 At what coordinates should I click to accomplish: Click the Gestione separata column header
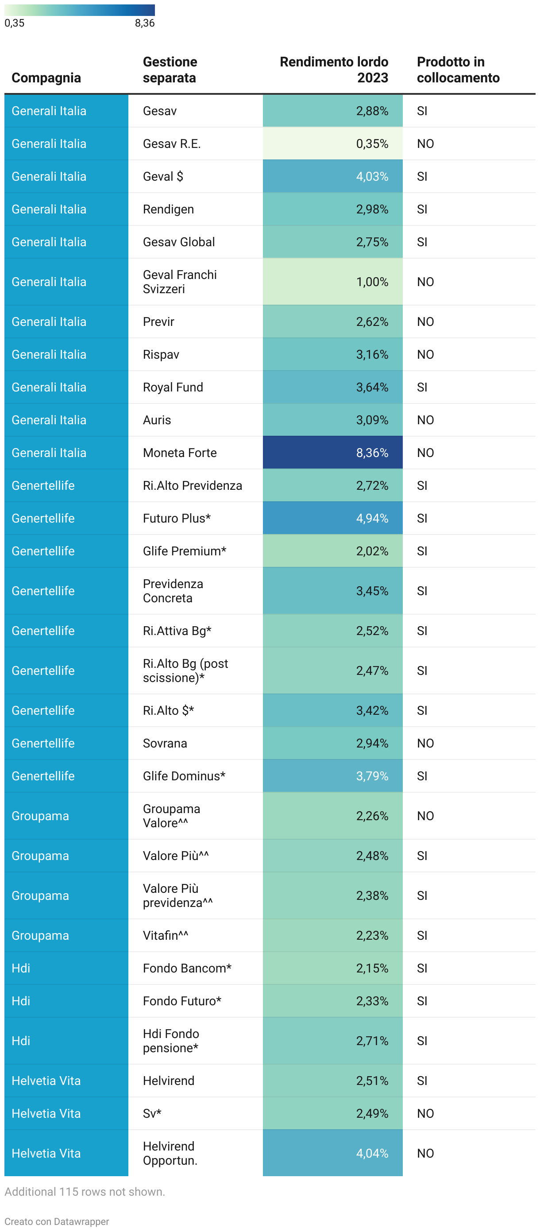(170, 70)
